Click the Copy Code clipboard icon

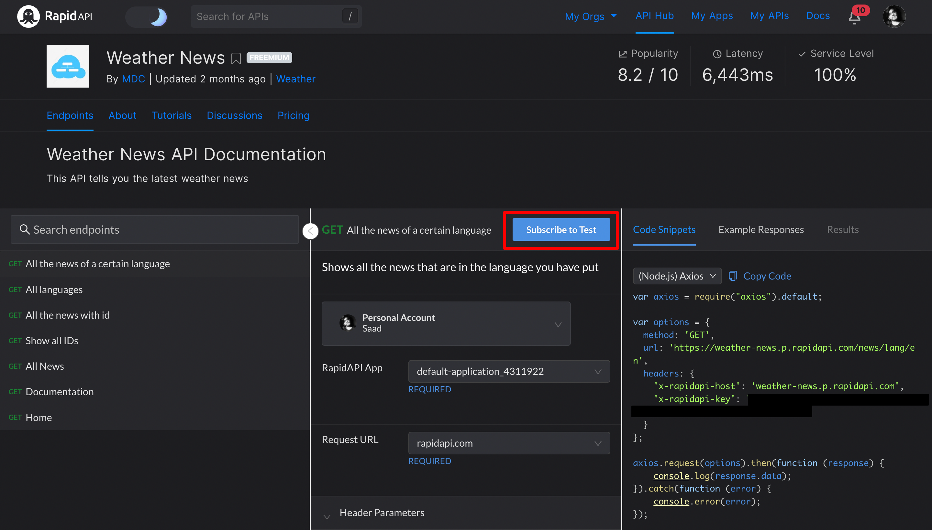pyautogui.click(x=732, y=276)
